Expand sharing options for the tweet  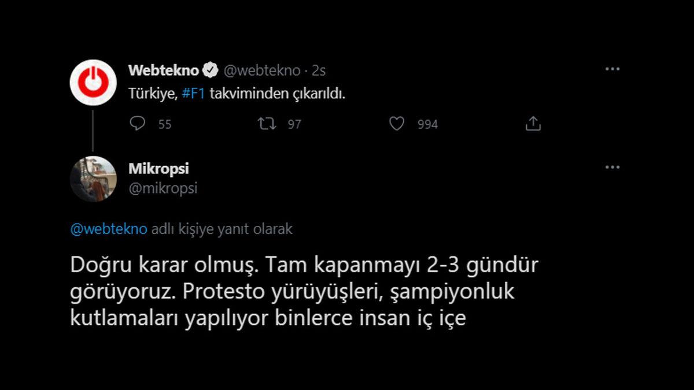point(532,123)
